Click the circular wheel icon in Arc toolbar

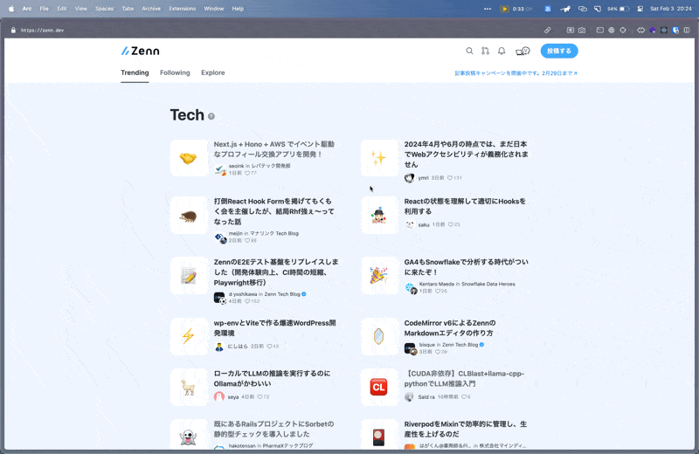611,31
